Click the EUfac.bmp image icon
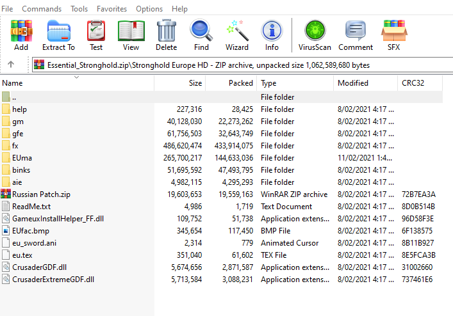The height and width of the screenshot is (316, 453). tap(6, 231)
